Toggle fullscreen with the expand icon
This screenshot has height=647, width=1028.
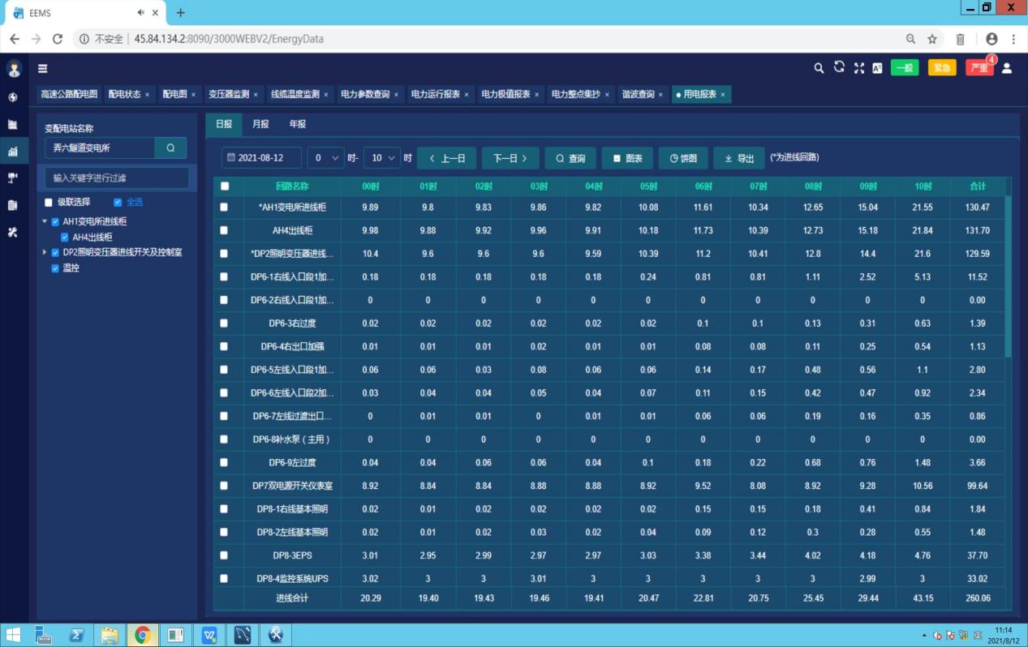[858, 68]
